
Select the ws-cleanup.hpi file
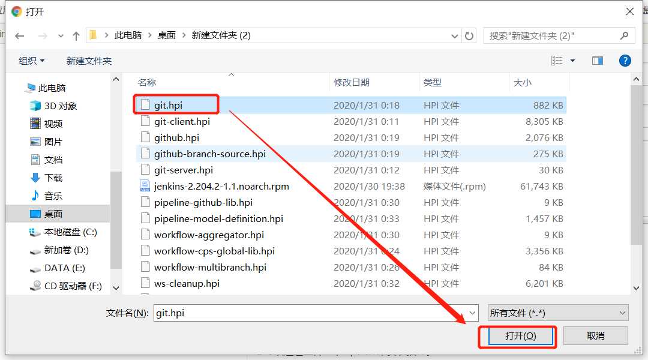[x=187, y=284]
